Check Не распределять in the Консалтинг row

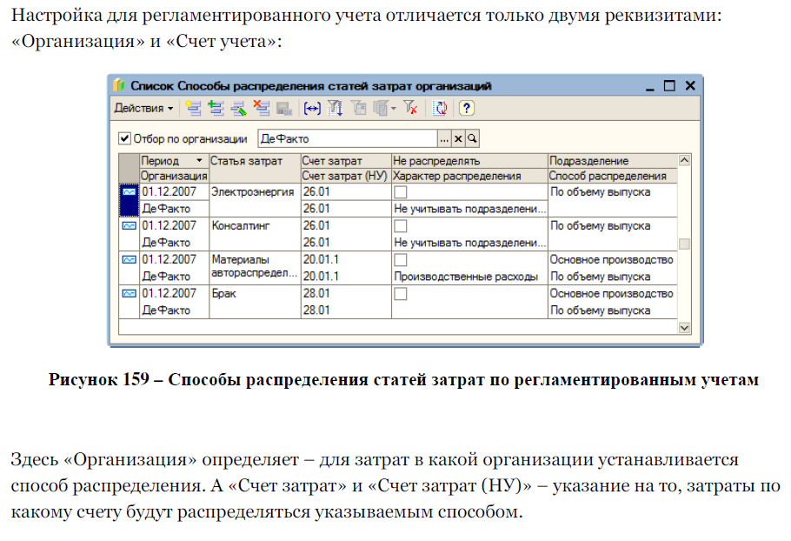(x=401, y=225)
